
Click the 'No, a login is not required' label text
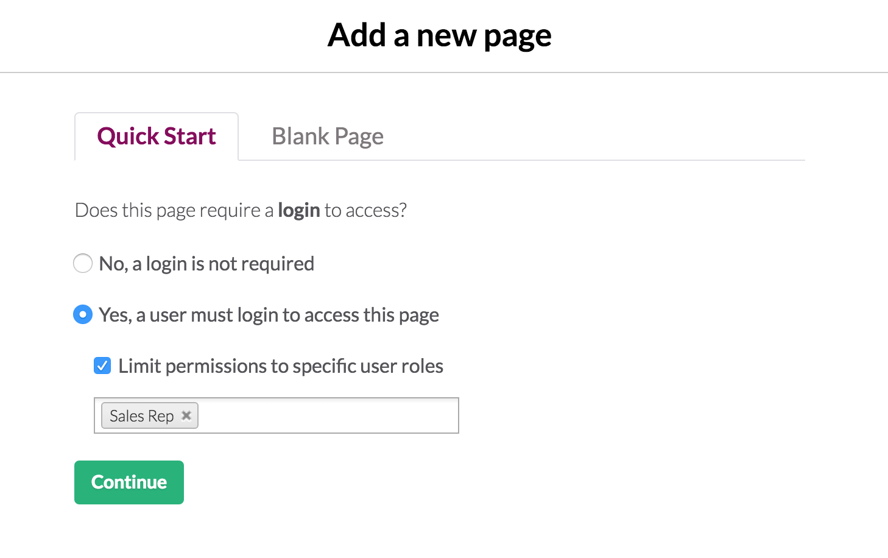(206, 264)
